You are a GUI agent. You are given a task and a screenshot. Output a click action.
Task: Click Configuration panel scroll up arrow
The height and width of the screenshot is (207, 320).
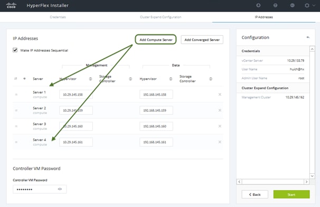click(x=312, y=49)
